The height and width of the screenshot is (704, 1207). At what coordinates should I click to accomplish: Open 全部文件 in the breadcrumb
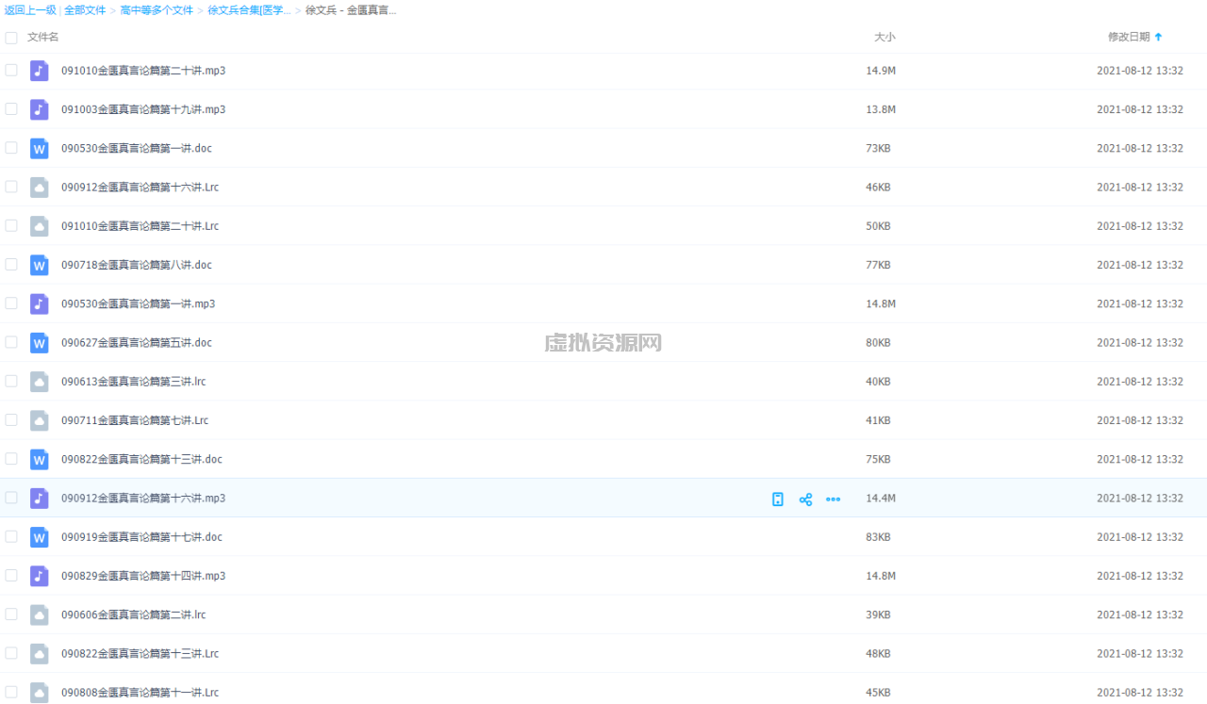pos(85,10)
